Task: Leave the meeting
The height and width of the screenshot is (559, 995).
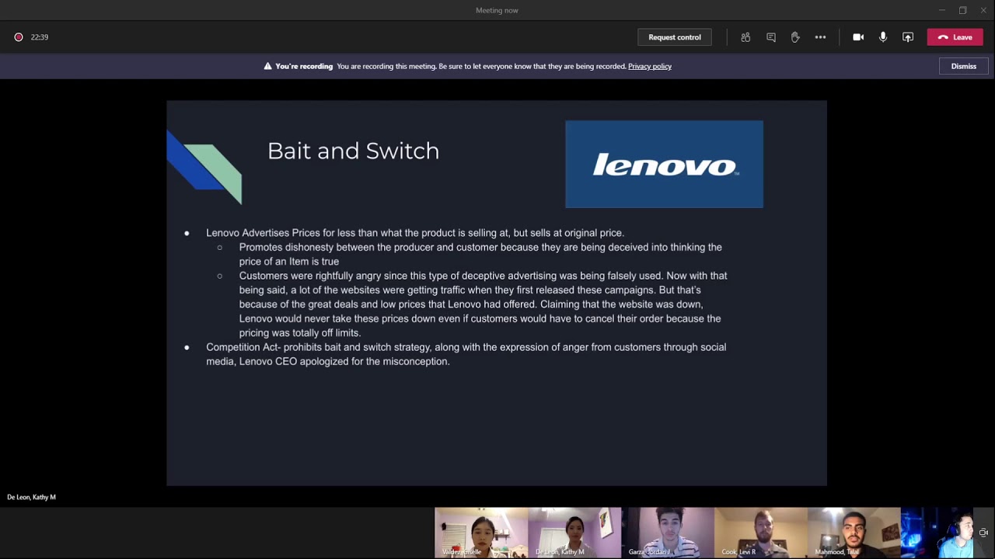Action: click(955, 37)
